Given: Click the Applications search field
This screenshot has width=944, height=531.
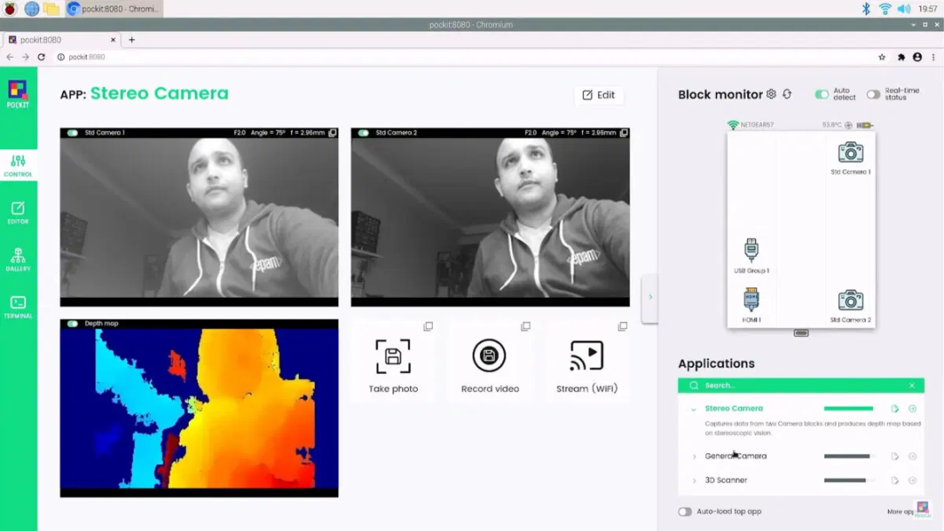Looking at the screenshot, I should pos(801,385).
